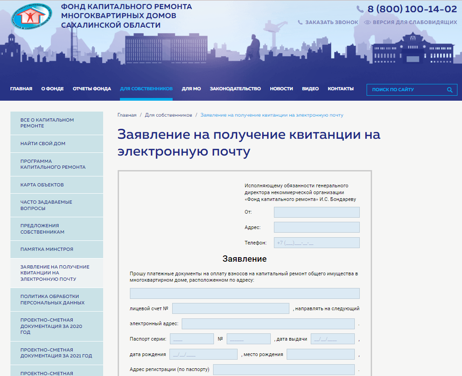The height and width of the screenshot is (376, 462).
Task: Click the Для собственников breadcrumb link
Action: [168, 115]
